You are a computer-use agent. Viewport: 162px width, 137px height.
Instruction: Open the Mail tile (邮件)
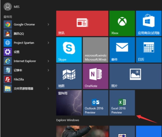pos(122,50)
